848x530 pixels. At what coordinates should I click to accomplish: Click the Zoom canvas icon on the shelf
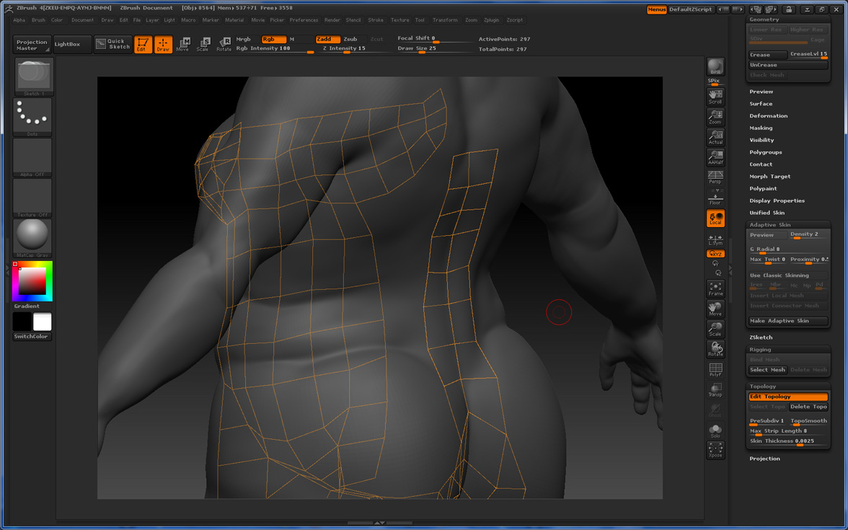pyautogui.click(x=715, y=117)
